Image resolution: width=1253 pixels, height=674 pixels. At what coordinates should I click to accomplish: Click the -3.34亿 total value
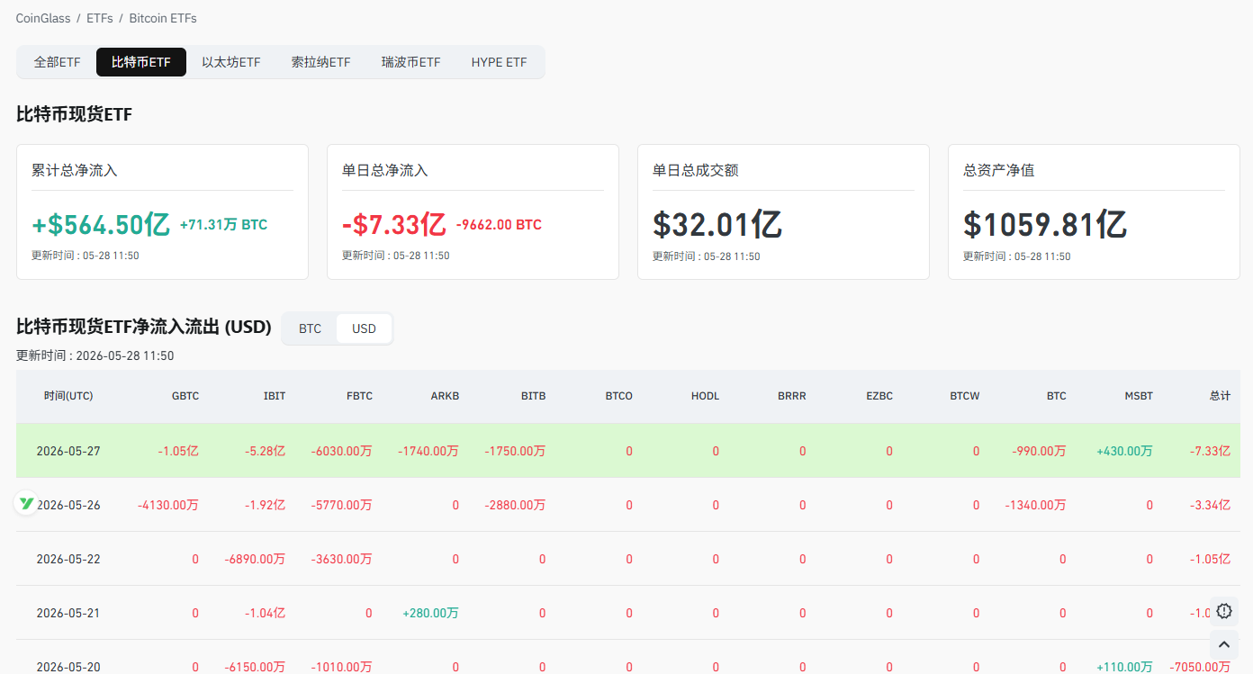point(1210,505)
